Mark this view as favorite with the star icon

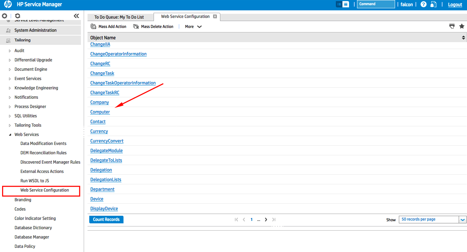point(462,26)
